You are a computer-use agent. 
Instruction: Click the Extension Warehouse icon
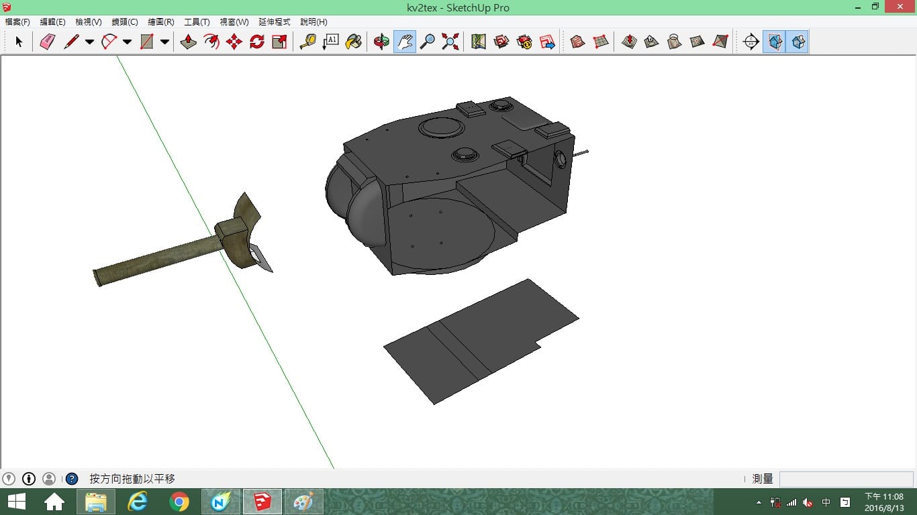tap(524, 42)
